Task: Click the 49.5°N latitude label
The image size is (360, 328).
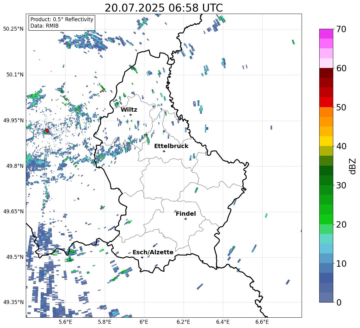Action: pos(15,257)
